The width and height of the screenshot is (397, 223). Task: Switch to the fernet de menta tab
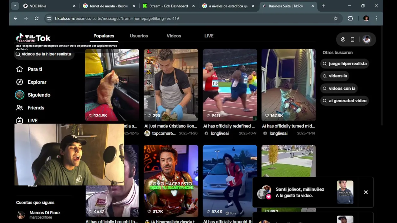pyautogui.click(x=109, y=6)
